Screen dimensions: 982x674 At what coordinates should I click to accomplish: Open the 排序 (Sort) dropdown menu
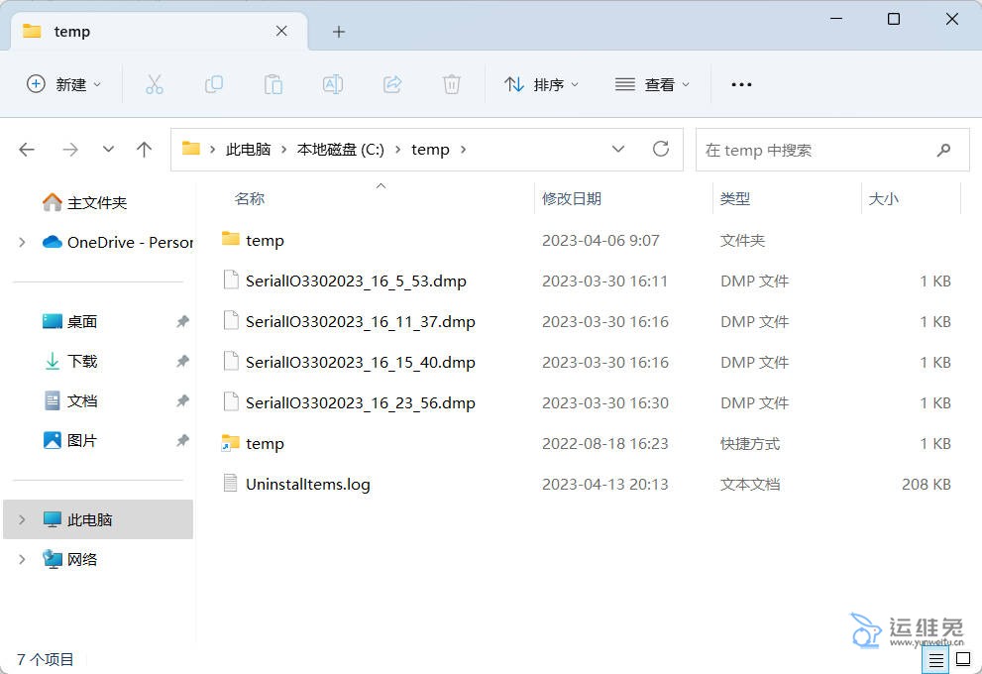coord(541,84)
